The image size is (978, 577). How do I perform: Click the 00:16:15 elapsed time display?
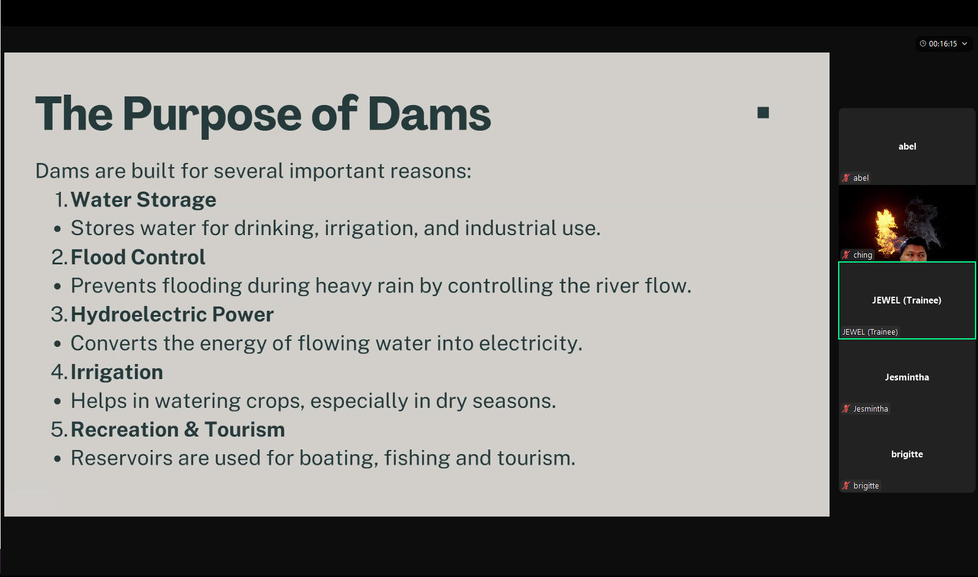pos(943,44)
